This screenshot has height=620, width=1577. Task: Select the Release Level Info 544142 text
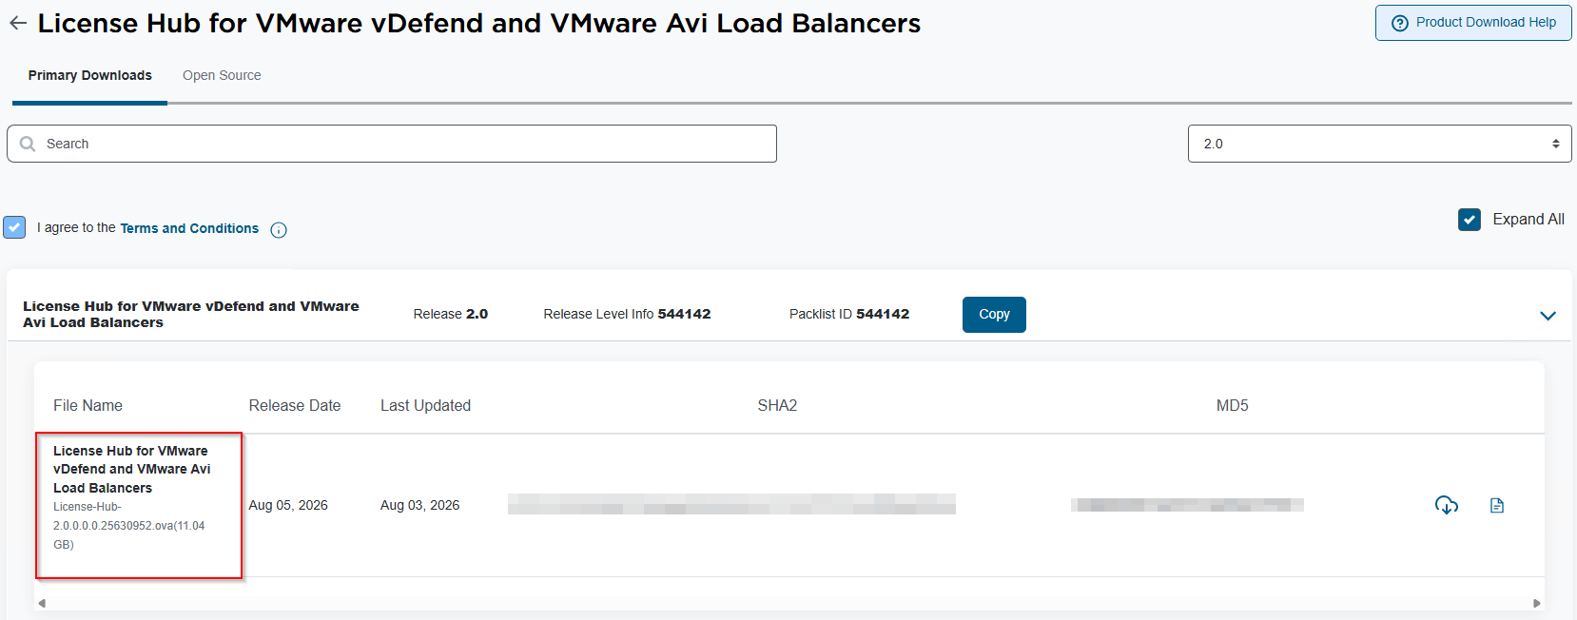[x=627, y=314]
